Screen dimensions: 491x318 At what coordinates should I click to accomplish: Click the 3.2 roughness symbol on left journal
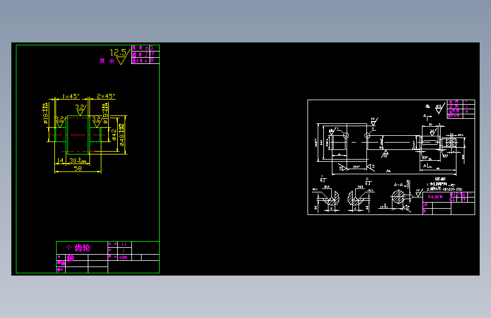point(60,122)
